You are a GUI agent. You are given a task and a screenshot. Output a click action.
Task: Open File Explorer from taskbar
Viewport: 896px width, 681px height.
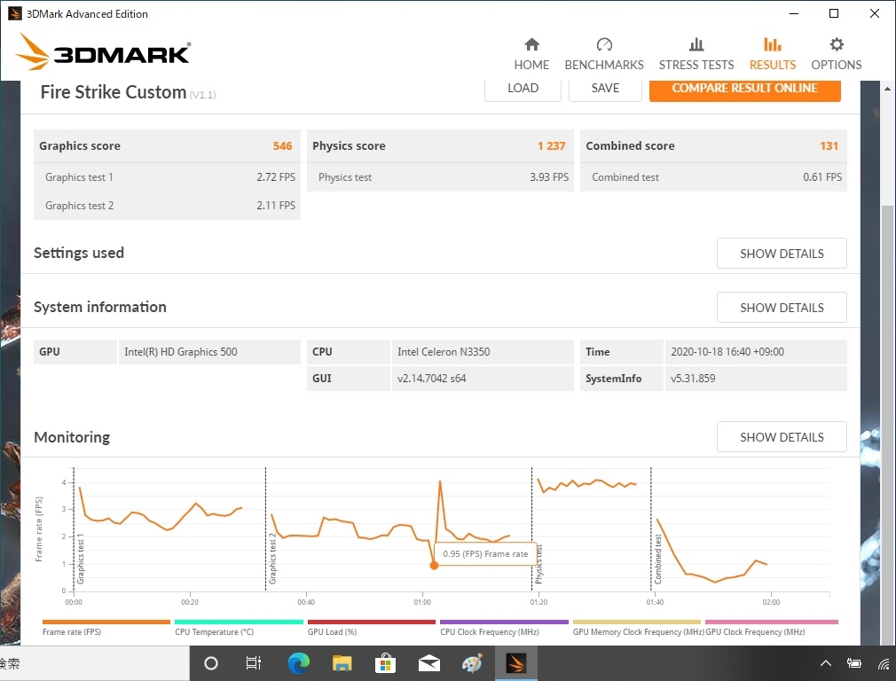[342, 663]
